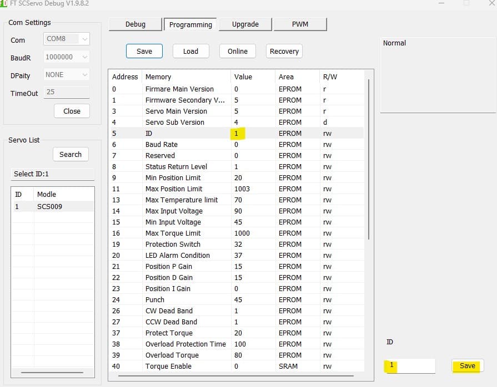This screenshot has height=387, width=497.
Task: Select the Status Return Level row
Action: [237, 167]
